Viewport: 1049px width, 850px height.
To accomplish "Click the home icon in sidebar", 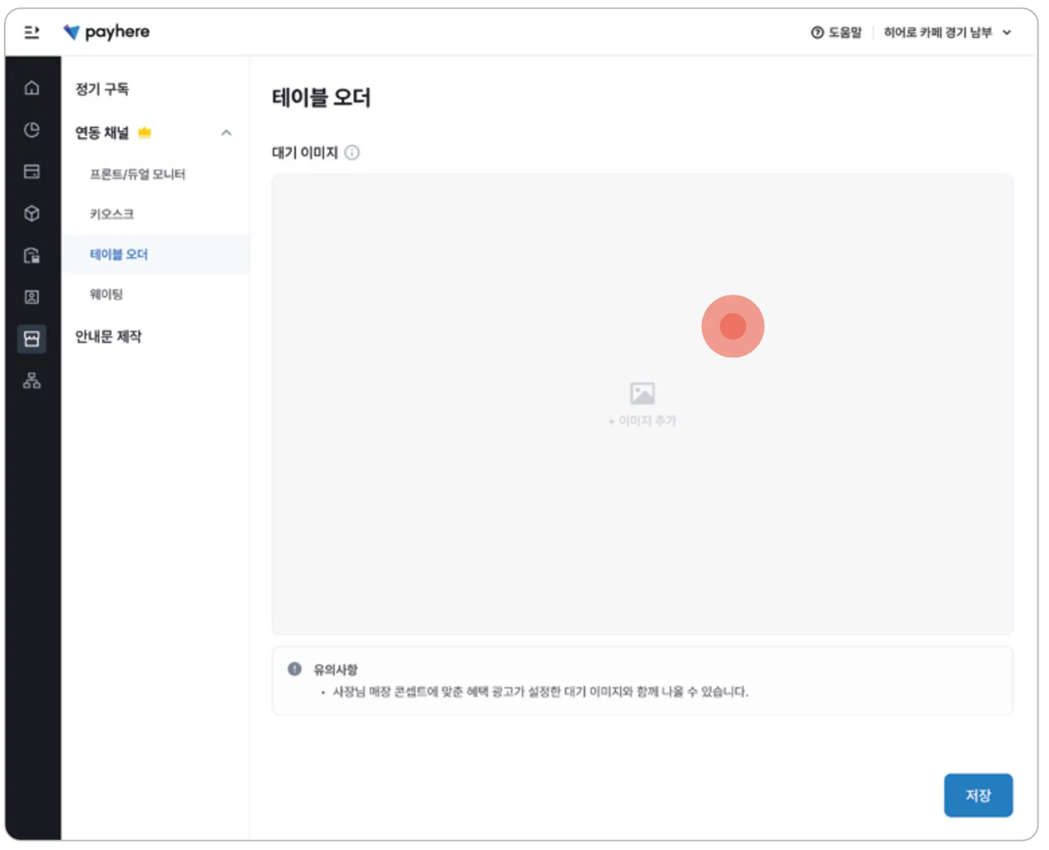I will [32, 88].
